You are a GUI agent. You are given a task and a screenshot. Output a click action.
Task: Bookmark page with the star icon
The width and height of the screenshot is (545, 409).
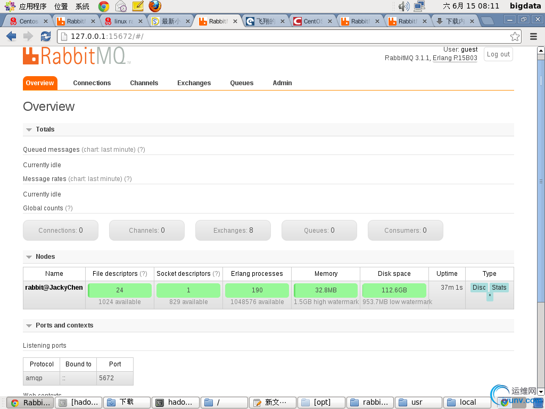coord(515,36)
